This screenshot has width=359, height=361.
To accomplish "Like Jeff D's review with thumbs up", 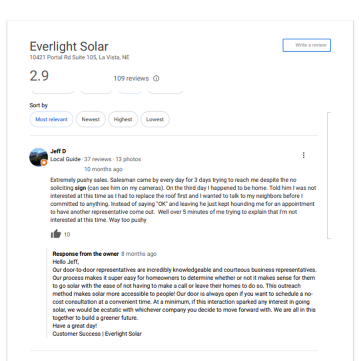I will [x=57, y=234].
